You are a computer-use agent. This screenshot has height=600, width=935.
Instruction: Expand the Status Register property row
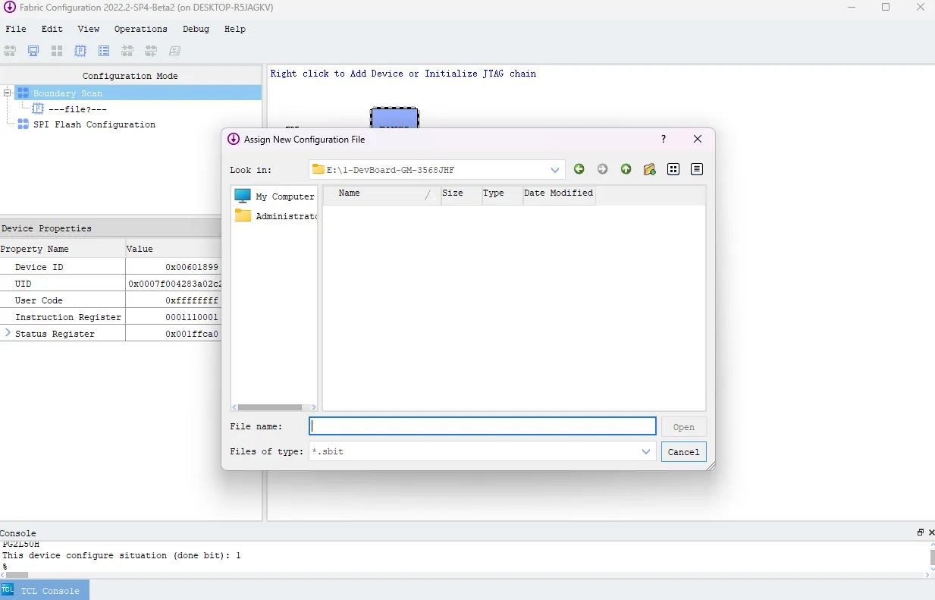pyautogui.click(x=8, y=333)
